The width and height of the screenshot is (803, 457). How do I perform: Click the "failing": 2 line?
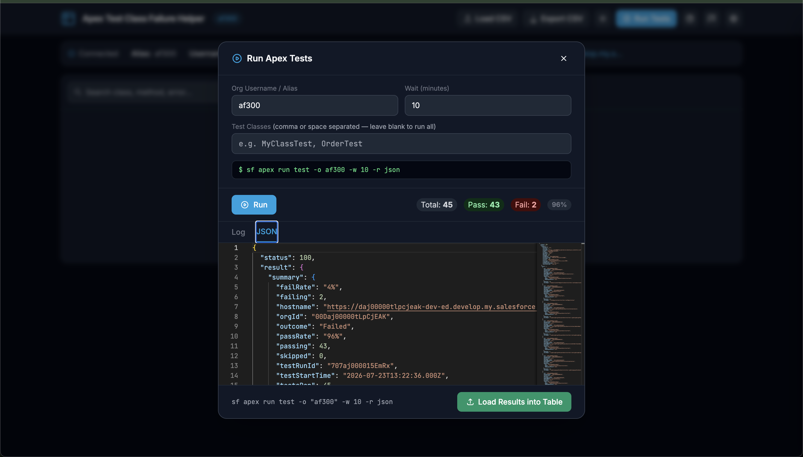click(x=301, y=297)
